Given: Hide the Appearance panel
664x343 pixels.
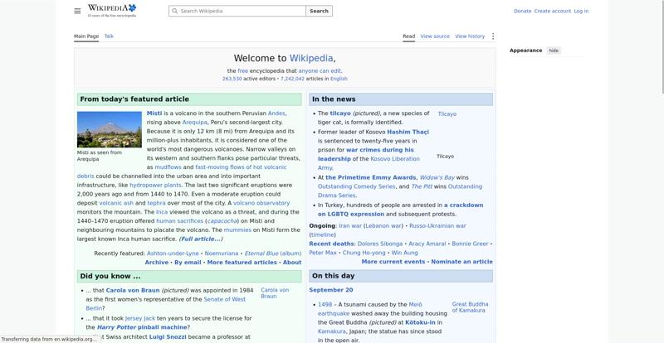Looking at the screenshot, I should point(554,51).
